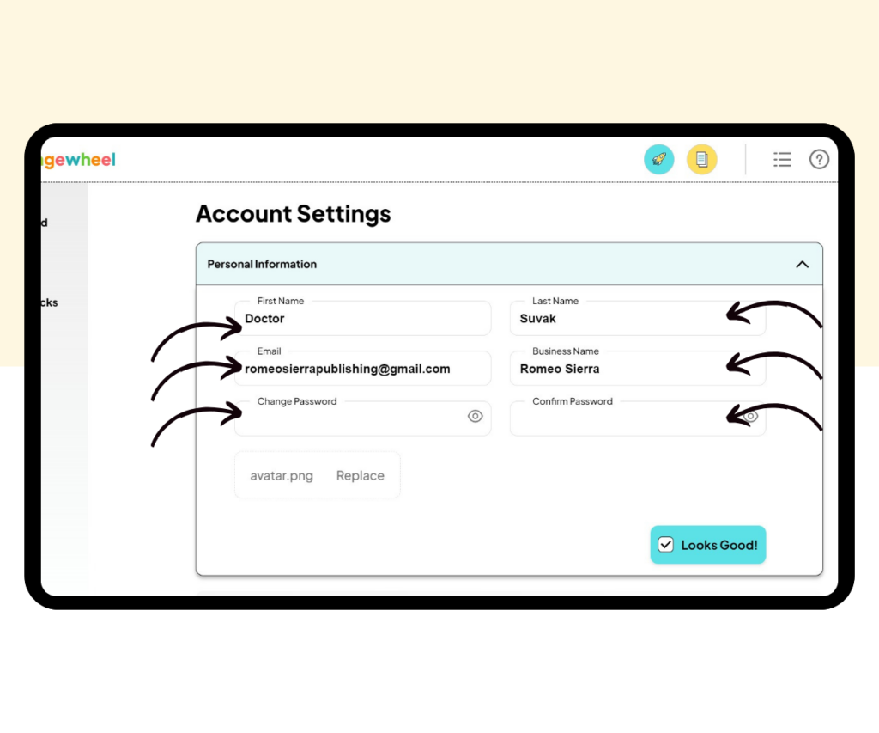The image size is (879, 733).
Task: Click the Pagewheel logo
Action: coord(77,159)
